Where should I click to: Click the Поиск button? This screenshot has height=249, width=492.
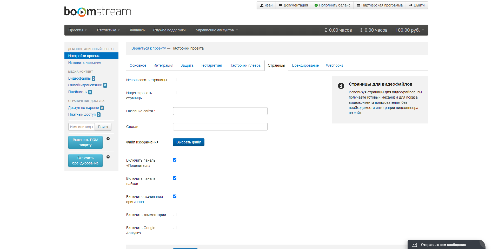coord(103,127)
